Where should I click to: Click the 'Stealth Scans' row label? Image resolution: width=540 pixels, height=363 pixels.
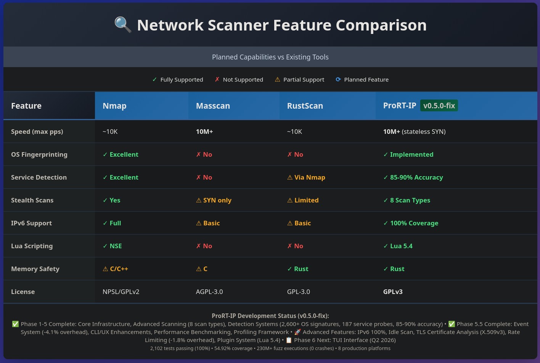32,200
